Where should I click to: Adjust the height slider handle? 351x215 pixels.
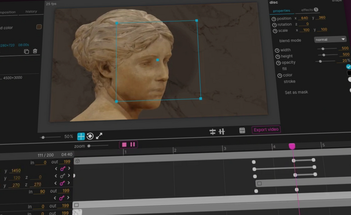click(324, 55)
